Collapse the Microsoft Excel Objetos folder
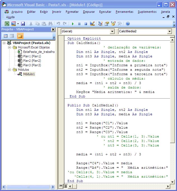Screen dimensions: 177x191 pos(9,47)
